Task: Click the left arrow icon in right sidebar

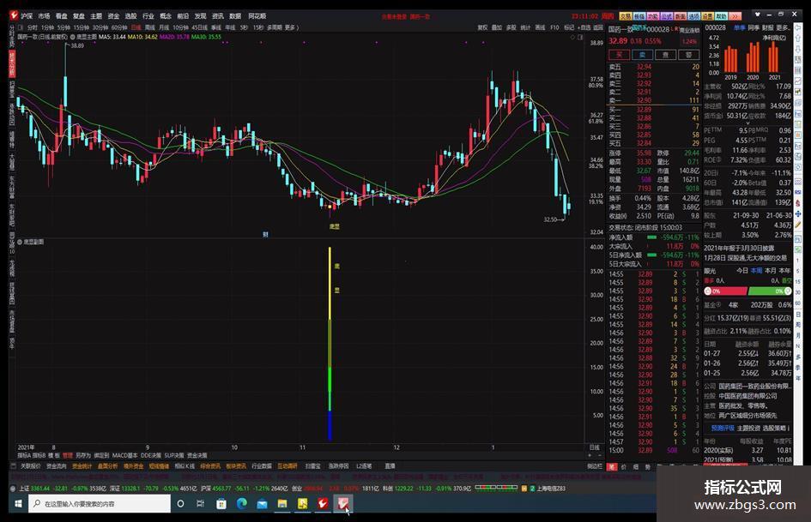Action: pyautogui.click(x=798, y=28)
